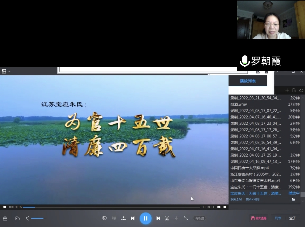Image resolution: width=305 pixels, height=227 pixels.
Task: Toggle the danmaku 弹 button
Action: 114,218
